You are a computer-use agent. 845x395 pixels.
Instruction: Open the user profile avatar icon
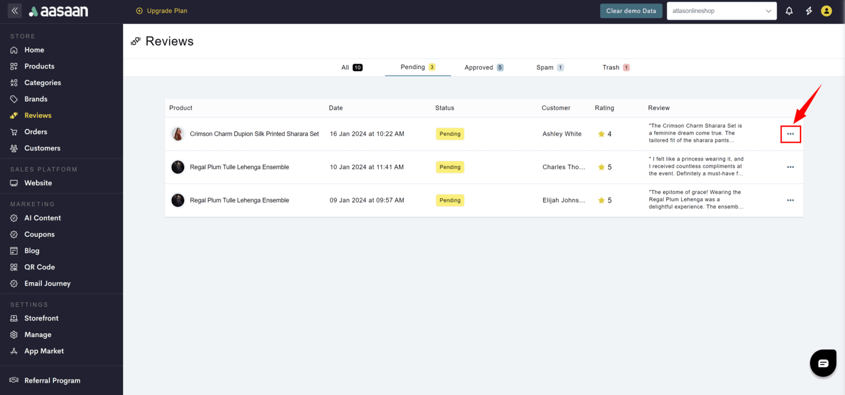[x=826, y=11]
